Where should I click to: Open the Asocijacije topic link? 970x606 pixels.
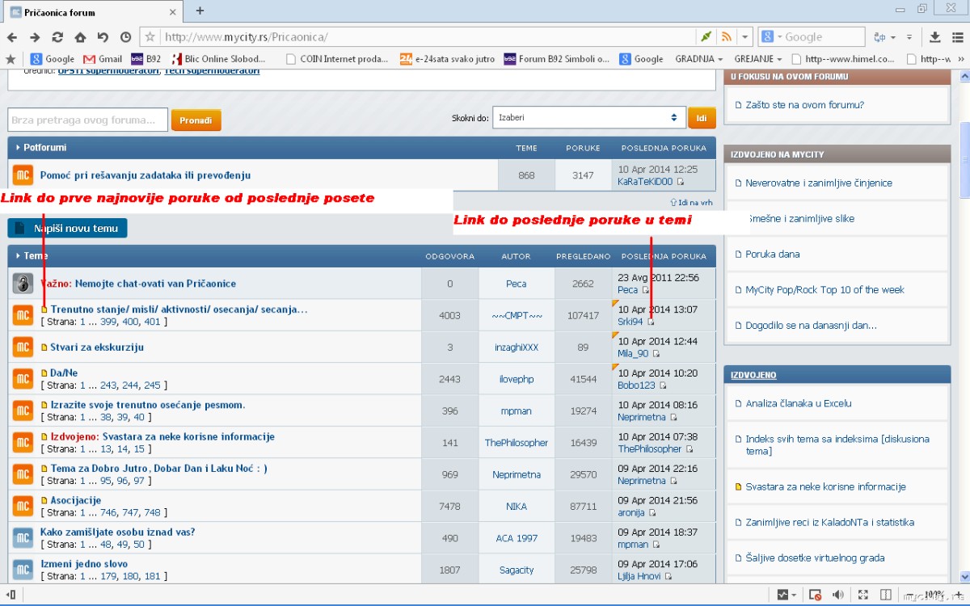(x=76, y=500)
